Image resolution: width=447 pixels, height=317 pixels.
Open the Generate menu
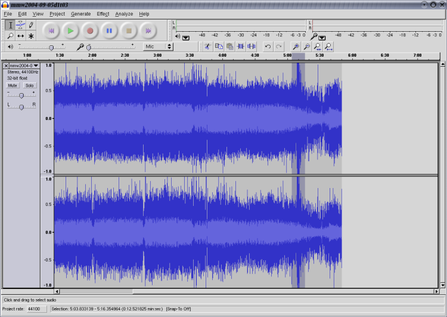point(80,14)
